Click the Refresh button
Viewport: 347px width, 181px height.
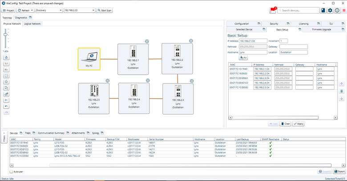click(24, 10)
